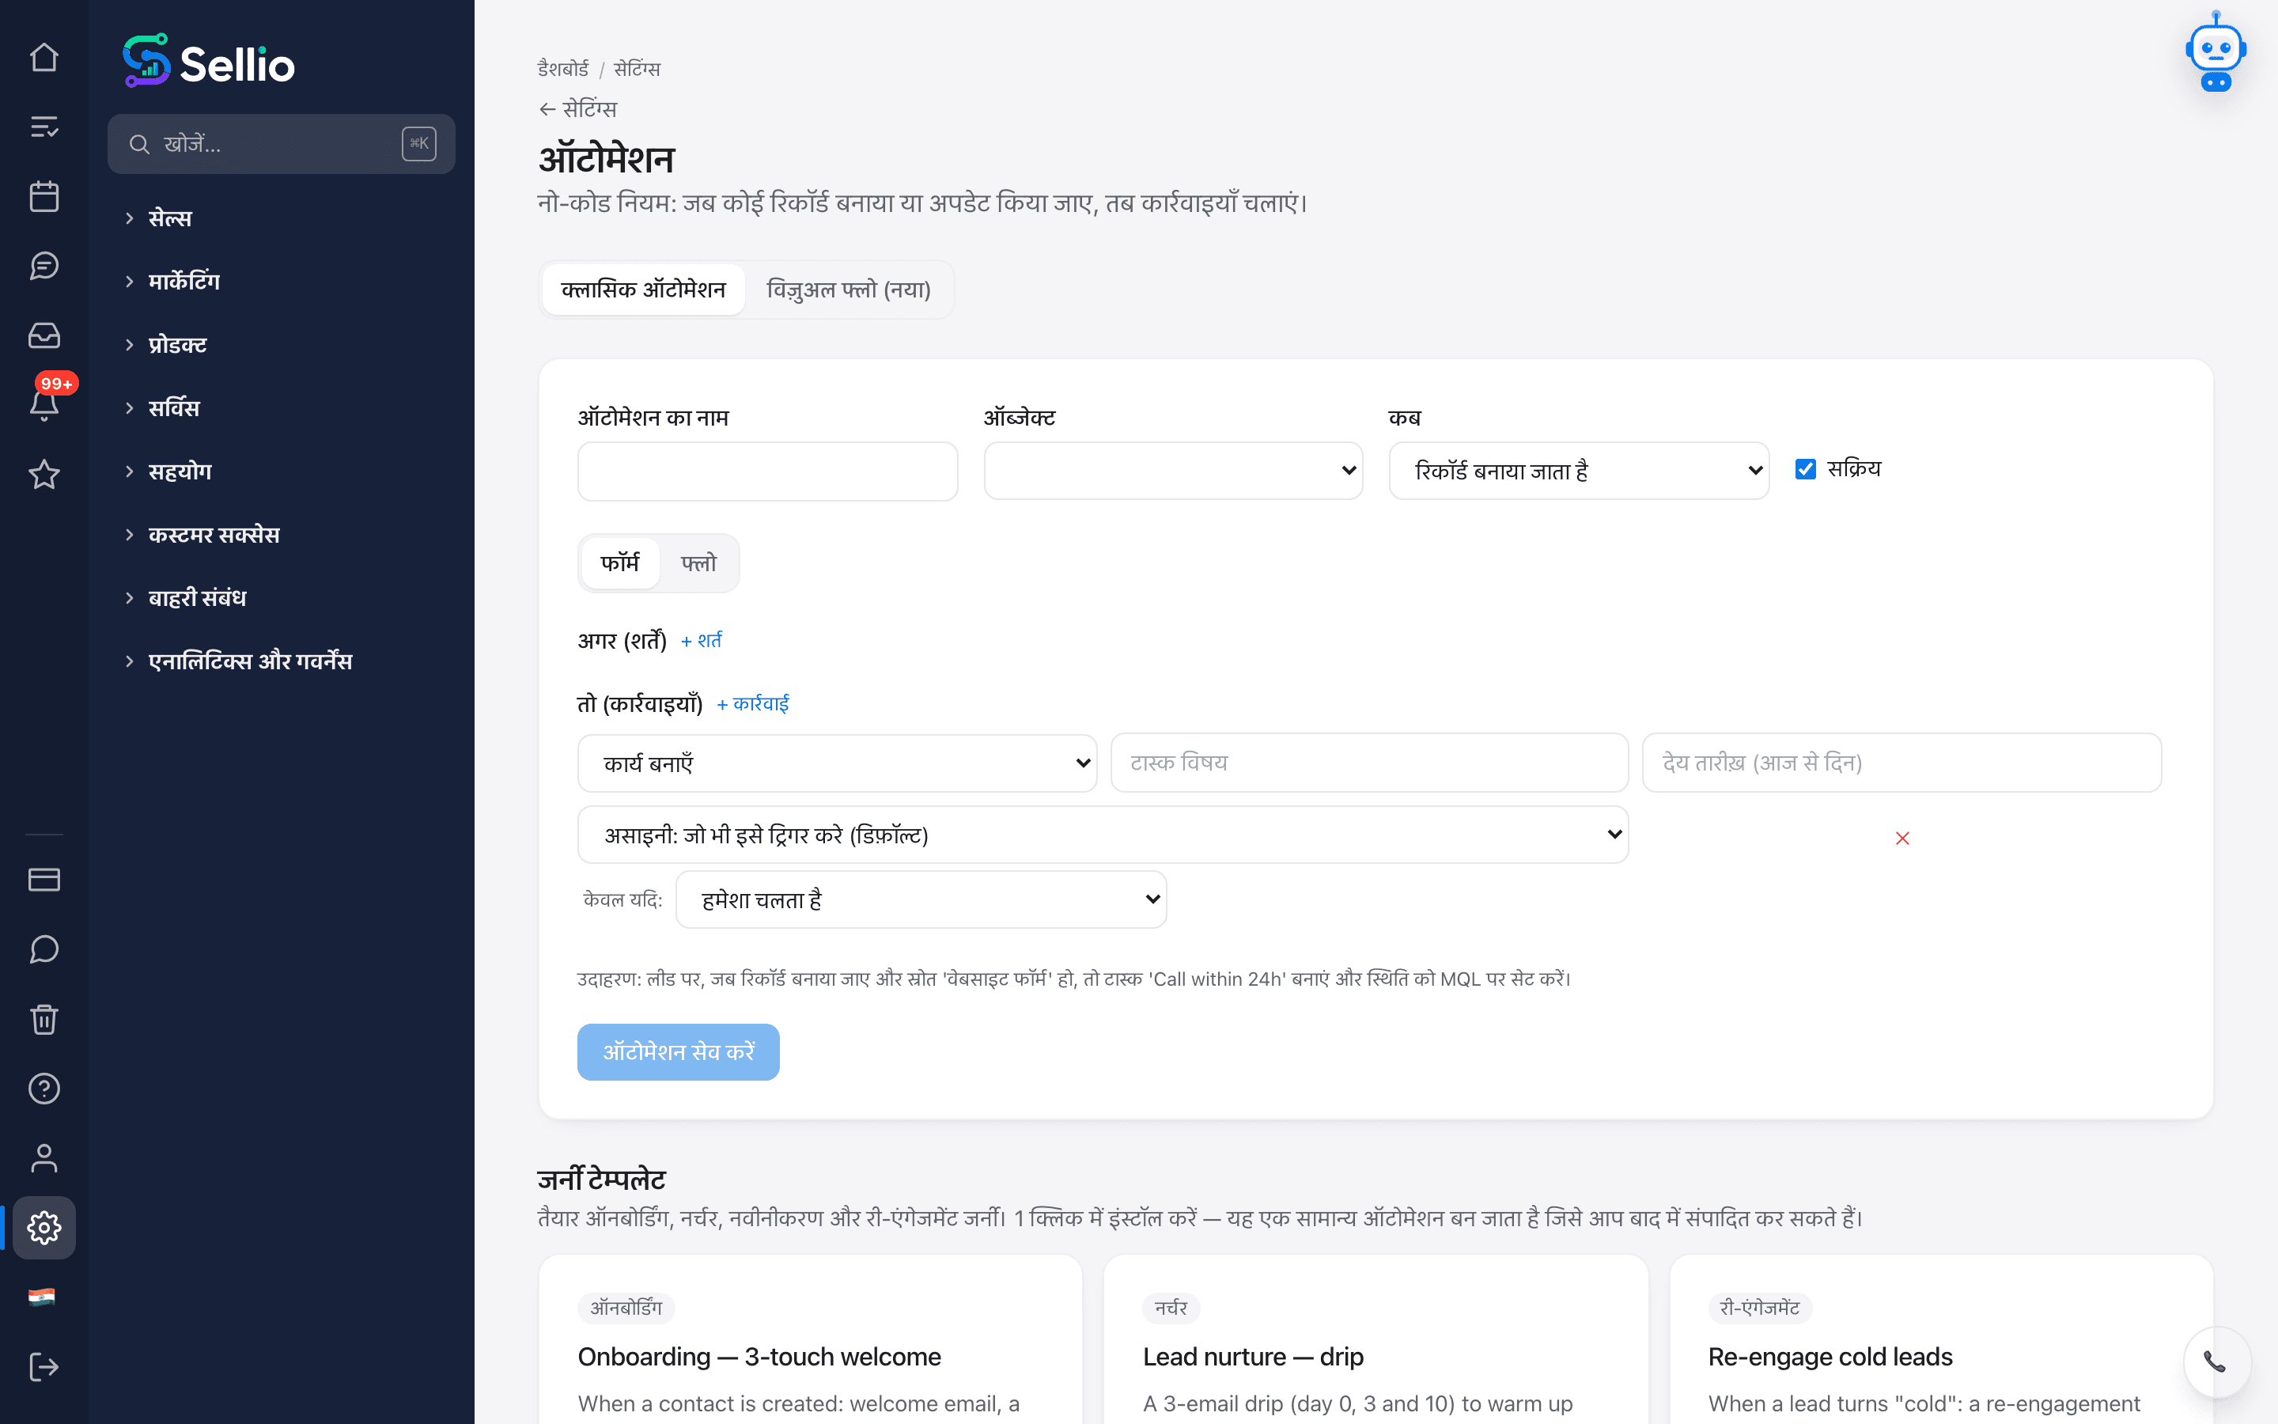Viewport: 2278px width, 1424px height.
Task: Open the कार्य बनाएँ action dropdown
Action: pyautogui.click(x=837, y=763)
